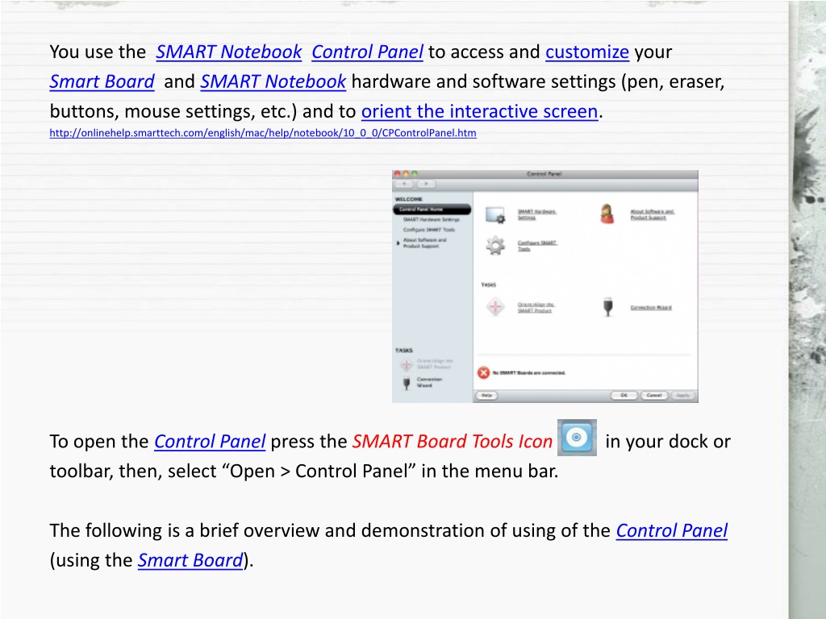Click sidebar Connection Wizard text

[x=429, y=382]
